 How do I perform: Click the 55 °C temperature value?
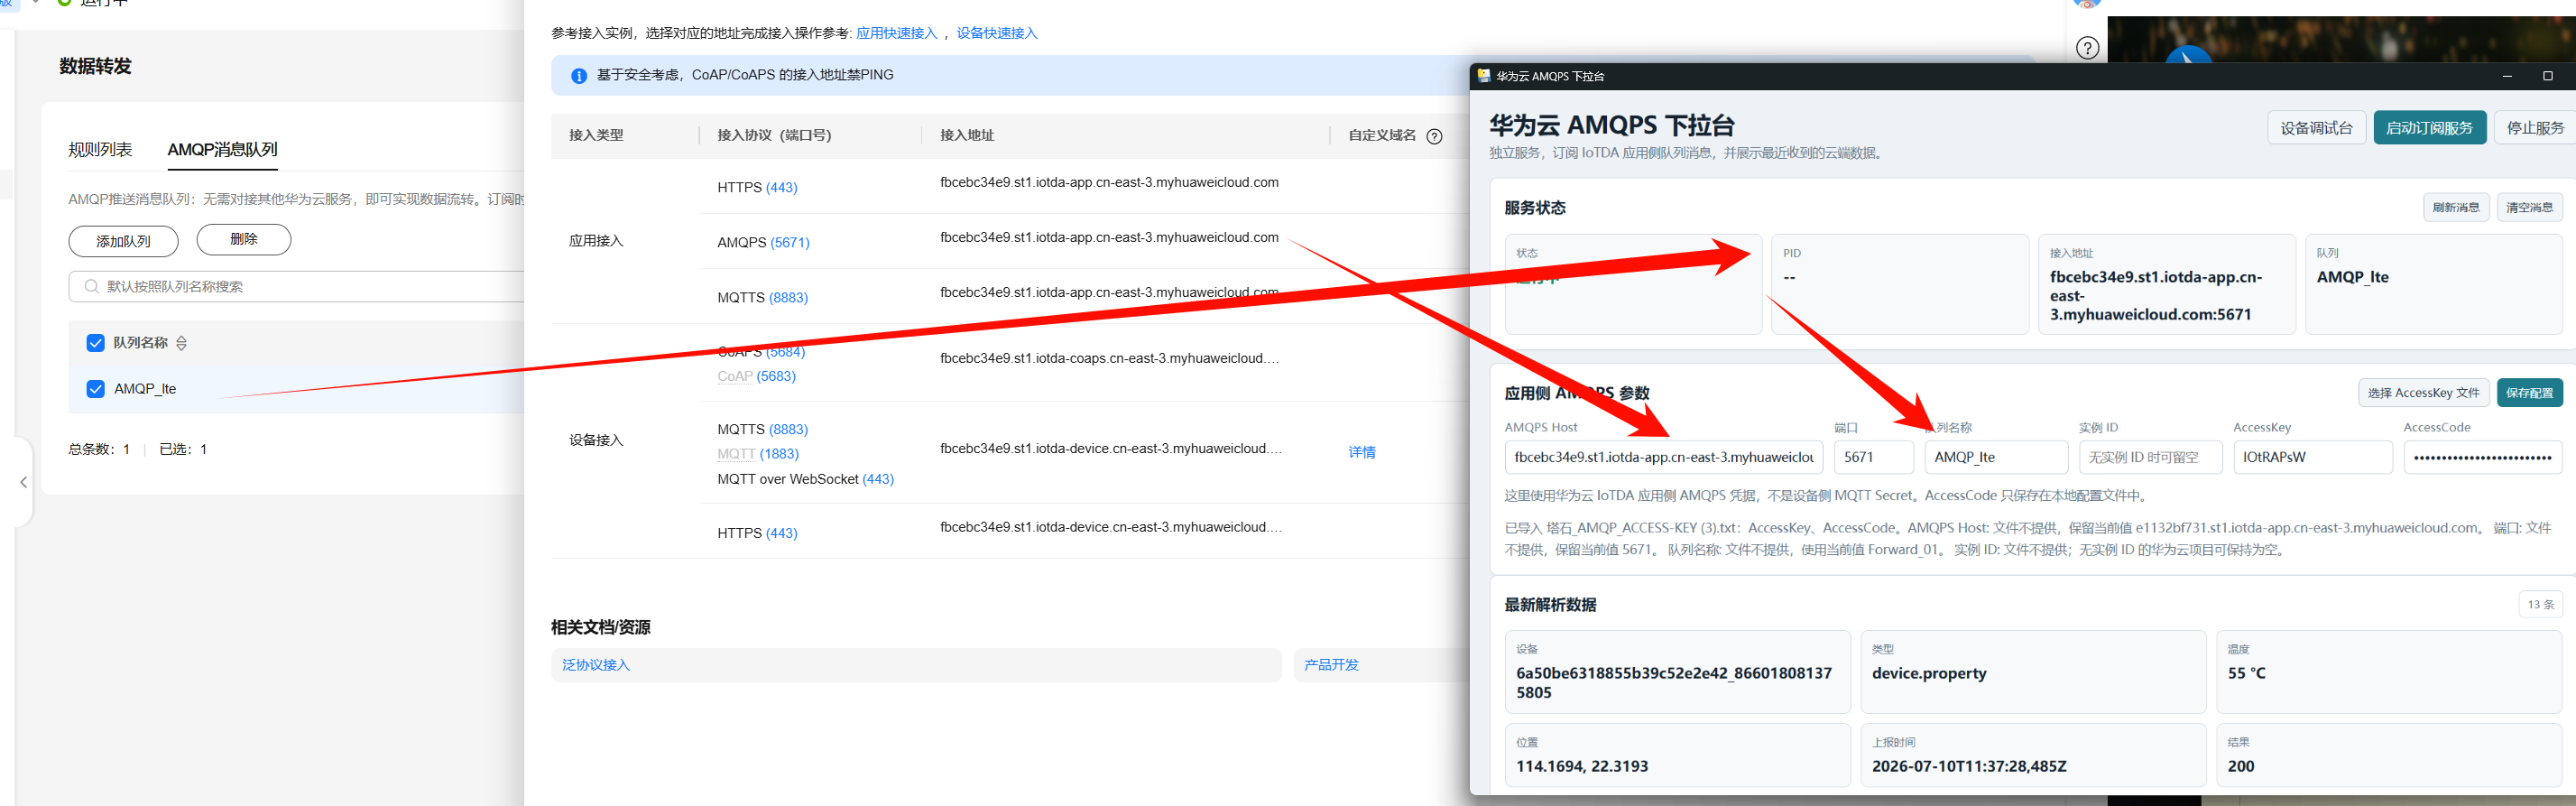pyautogui.click(x=2246, y=674)
